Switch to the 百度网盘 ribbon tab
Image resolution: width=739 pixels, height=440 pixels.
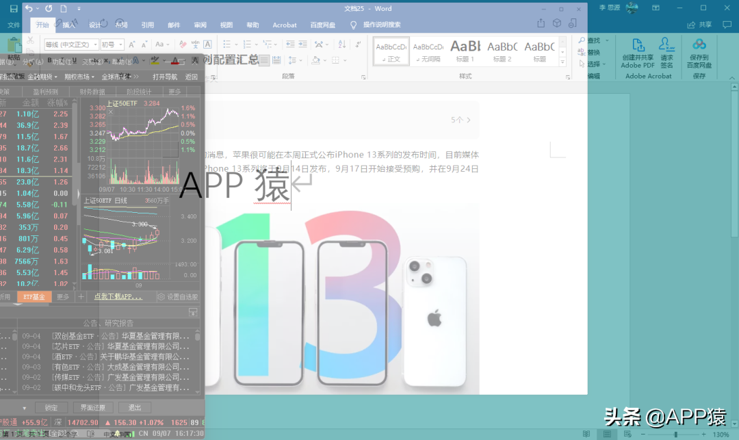pos(323,25)
